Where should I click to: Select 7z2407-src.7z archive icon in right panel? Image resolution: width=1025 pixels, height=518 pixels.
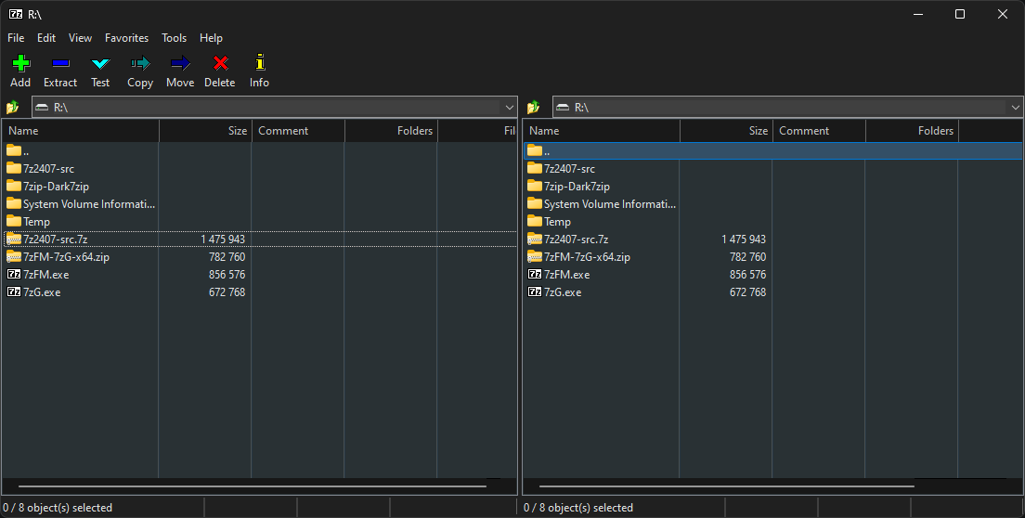click(535, 240)
